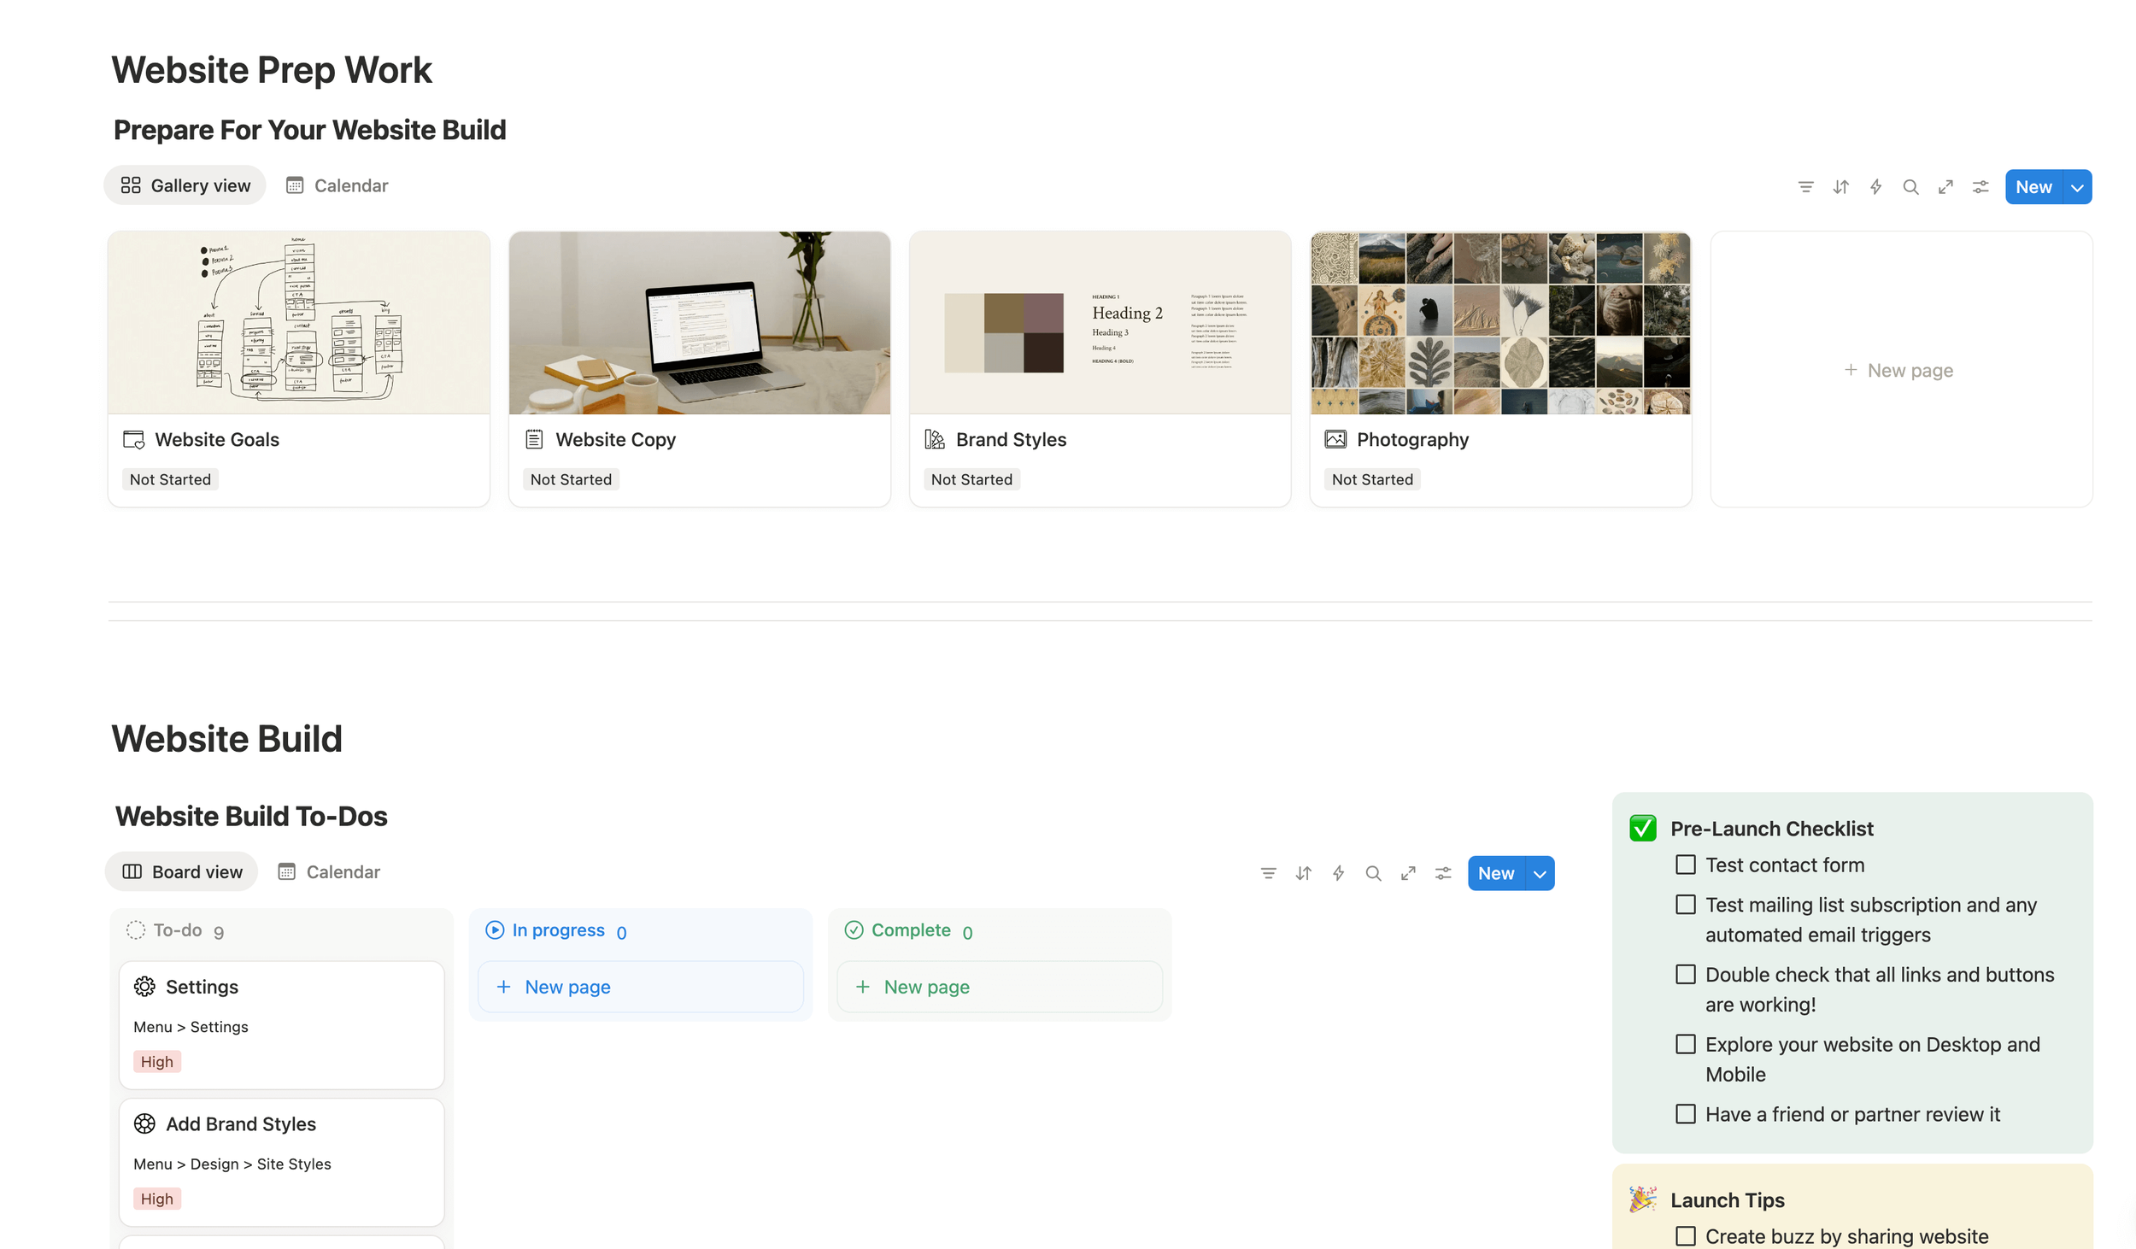Viewport: 2136px width, 1249px height.
Task: Open gallery database in full page
Action: point(1945,187)
